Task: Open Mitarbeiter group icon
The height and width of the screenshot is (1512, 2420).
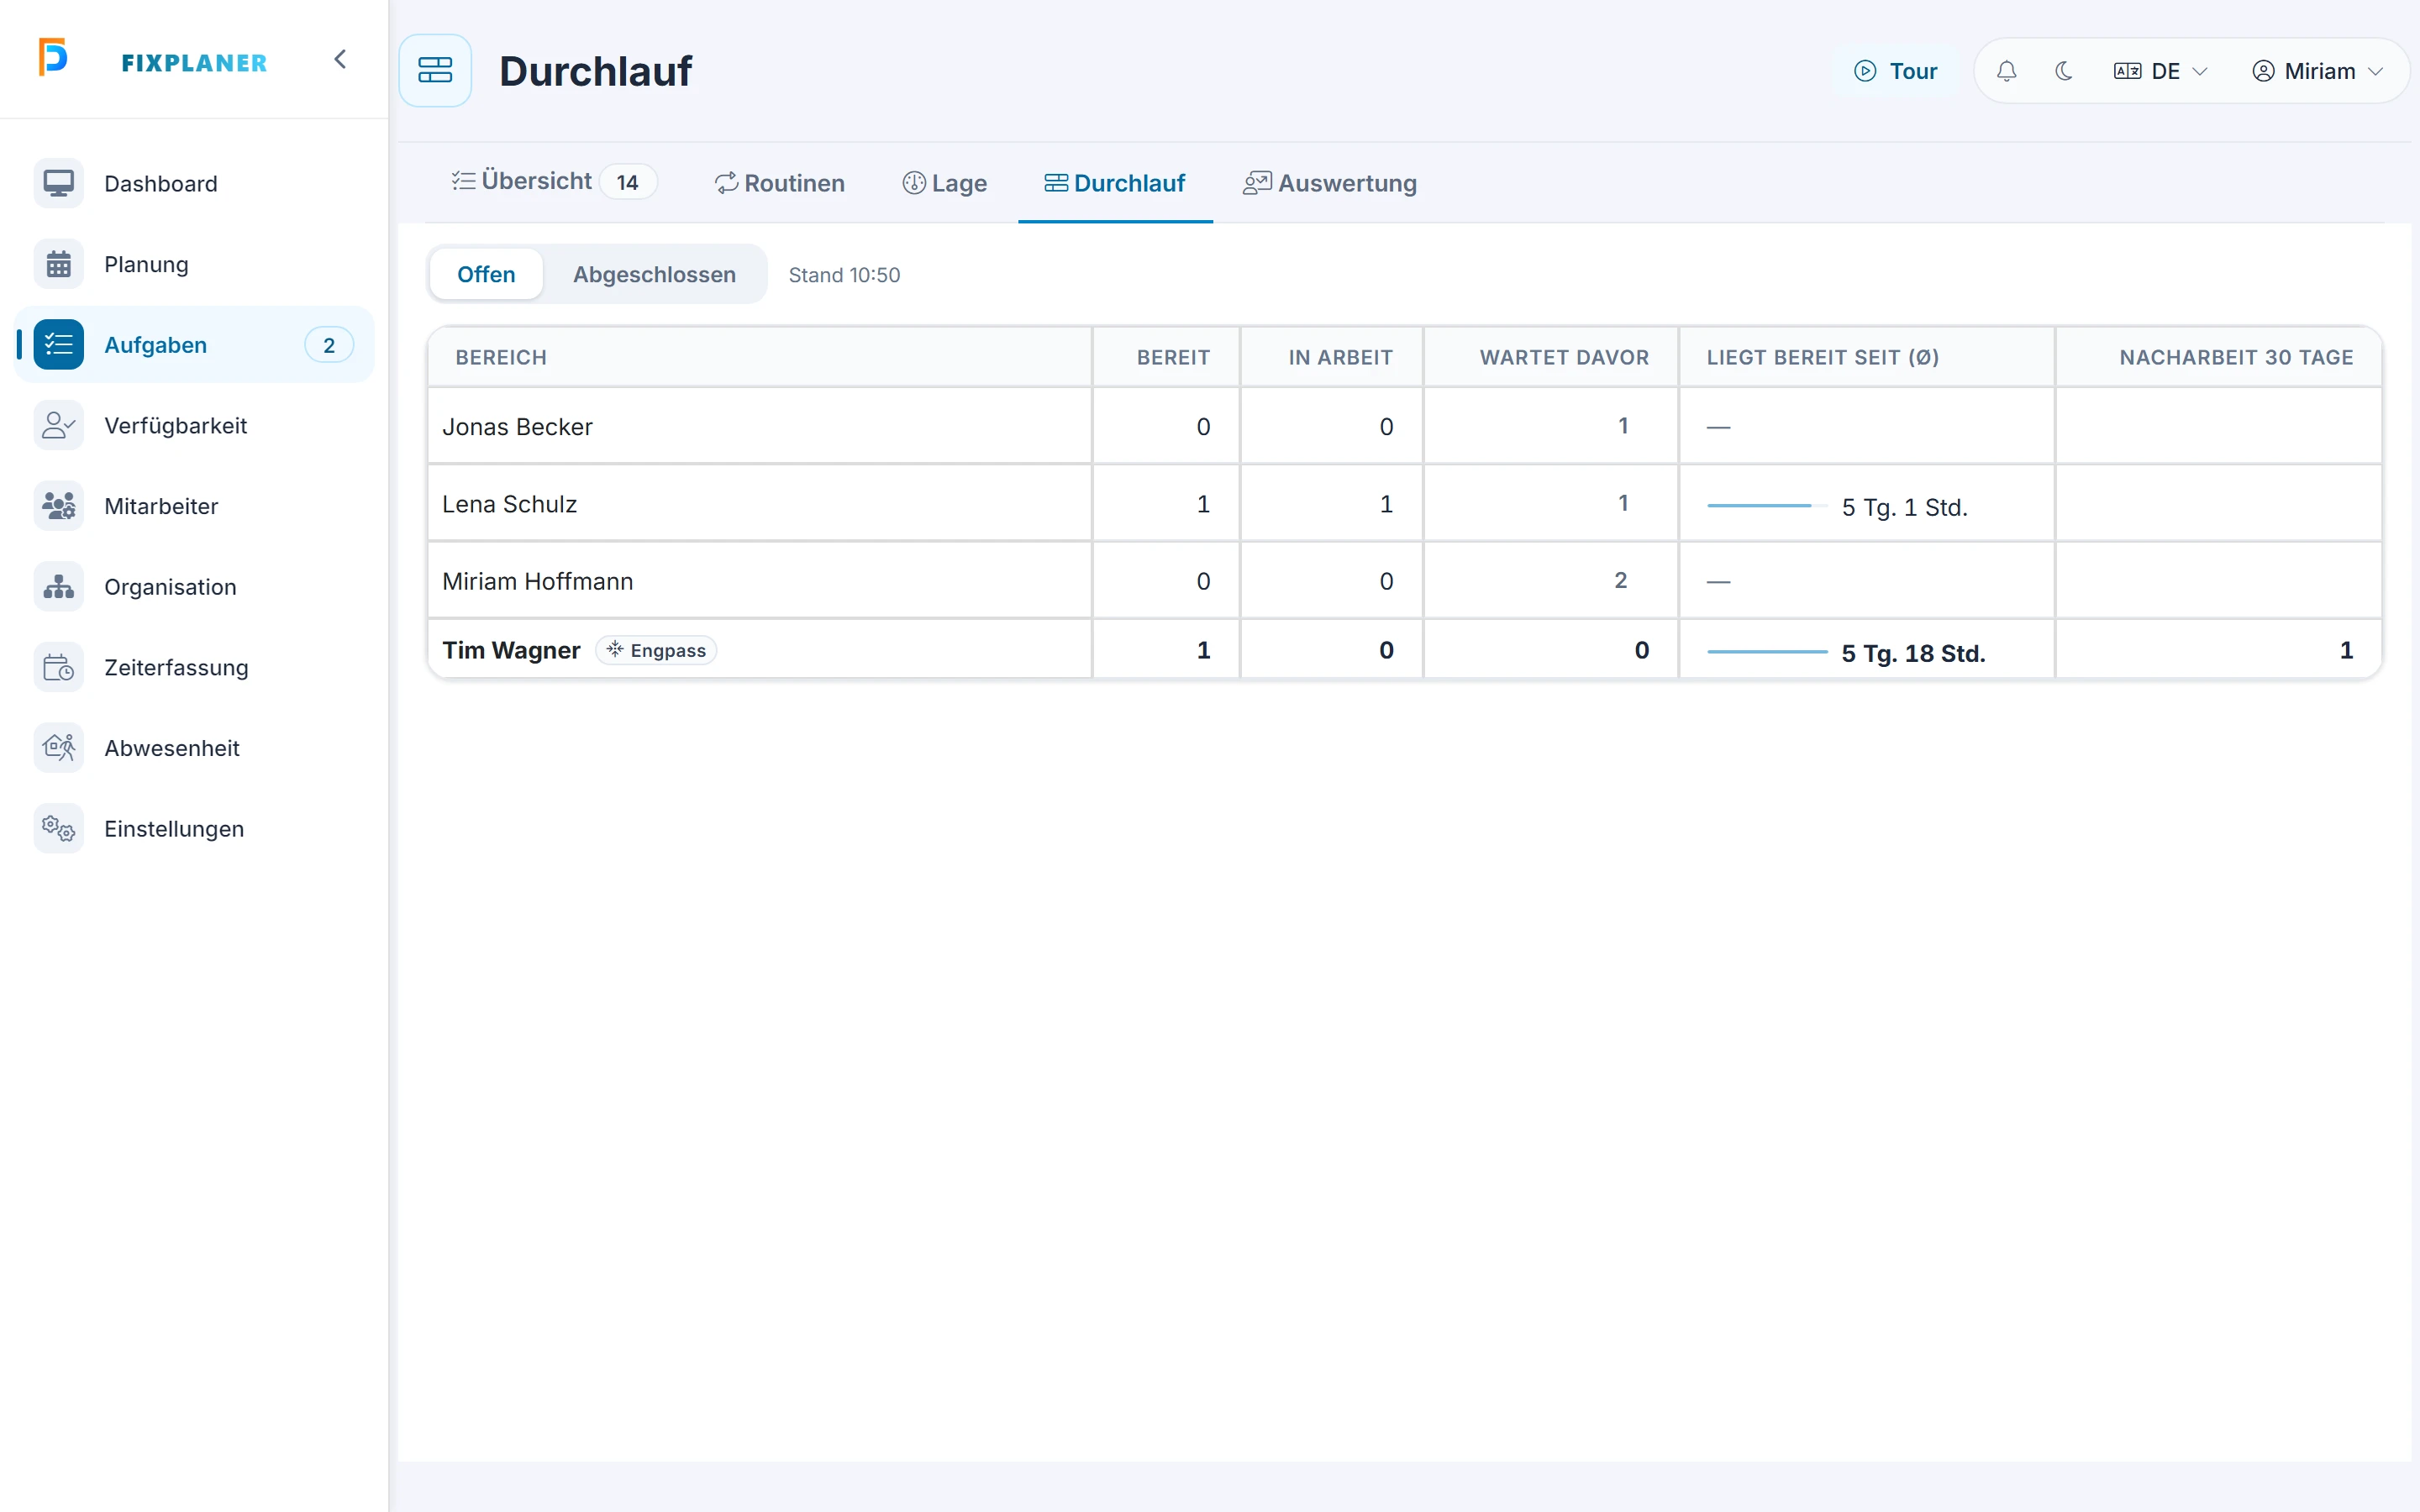Action: tap(58, 506)
